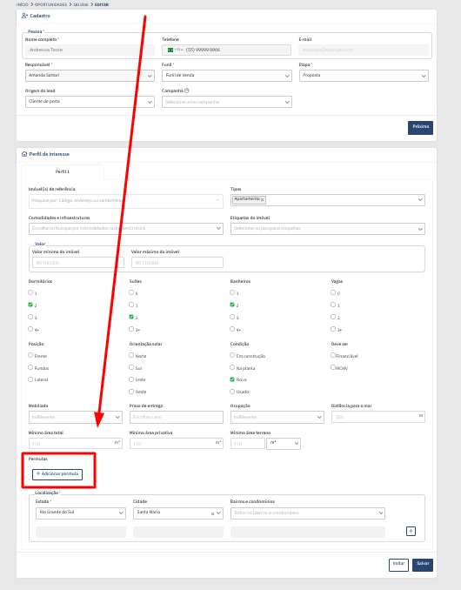Open the Responsável dropdown showing Amanda Sartori
The image size is (461, 590).
click(x=90, y=76)
